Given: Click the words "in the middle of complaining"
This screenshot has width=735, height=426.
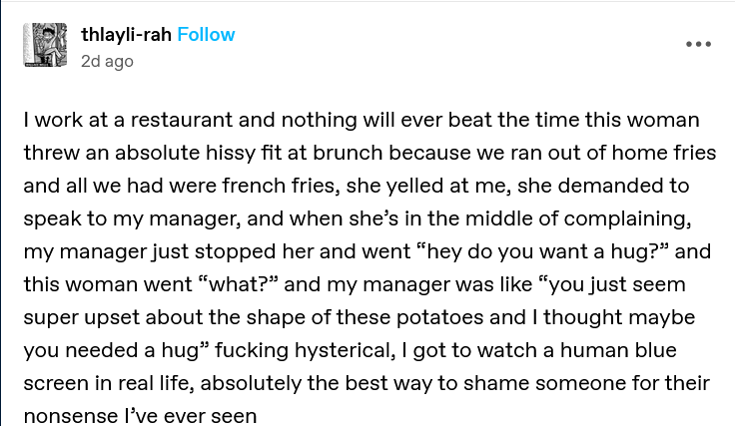Looking at the screenshot, I should [x=544, y=219].
